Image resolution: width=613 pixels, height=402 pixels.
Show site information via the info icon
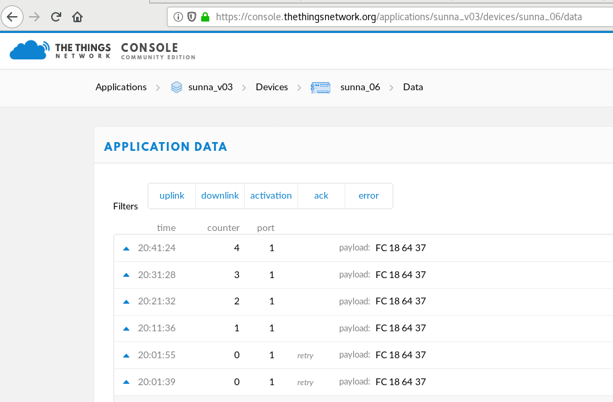pyautogui.click(x=178, y=17)
